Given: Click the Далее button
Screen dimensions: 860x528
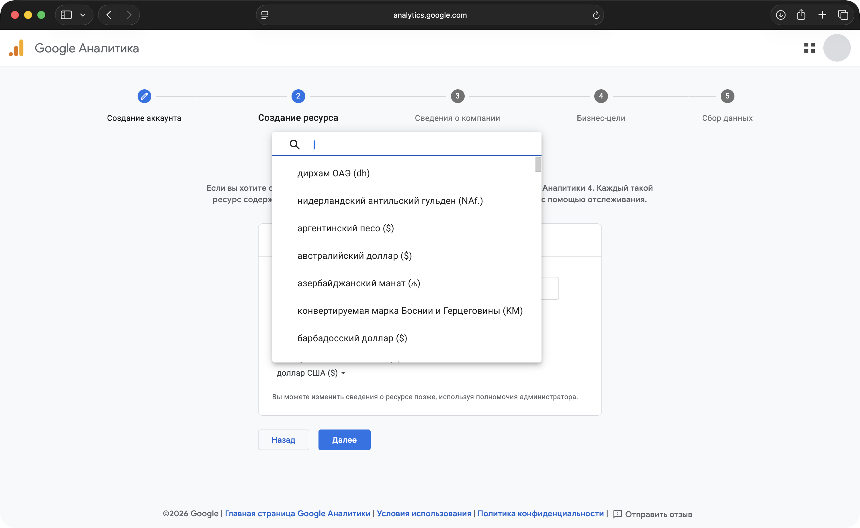Looking at the screenshot, I should click(x=344, y=440).
